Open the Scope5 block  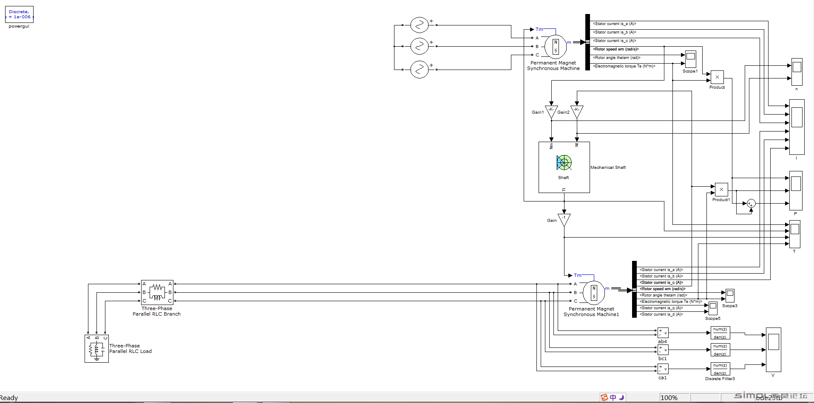point(713,308)
